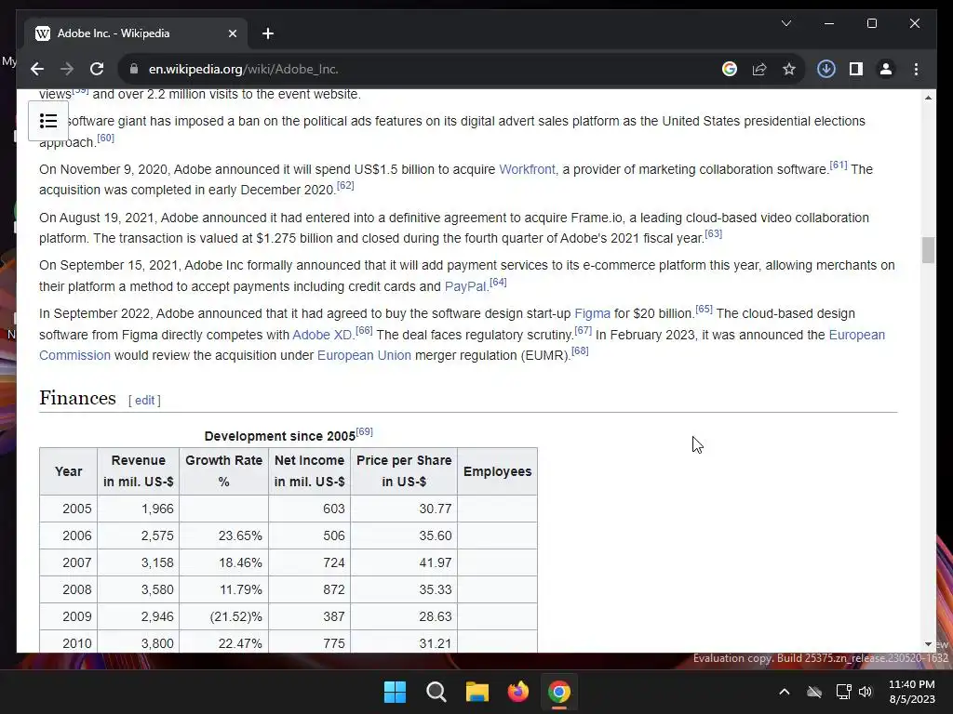Click the Employees column header

[497, 471]
